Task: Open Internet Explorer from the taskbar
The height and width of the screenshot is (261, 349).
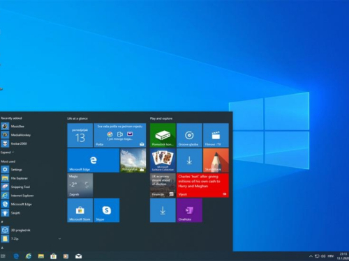Action: (29, 256)
